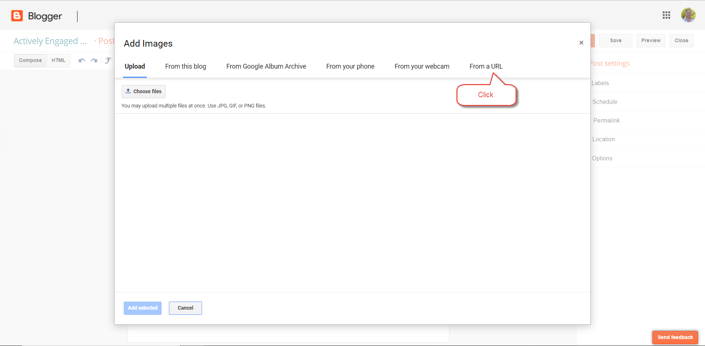The width and height of the screenshot is (705, 346).
Task: Select the From Google Album Archive tab
Action: (x=266, y=66)
